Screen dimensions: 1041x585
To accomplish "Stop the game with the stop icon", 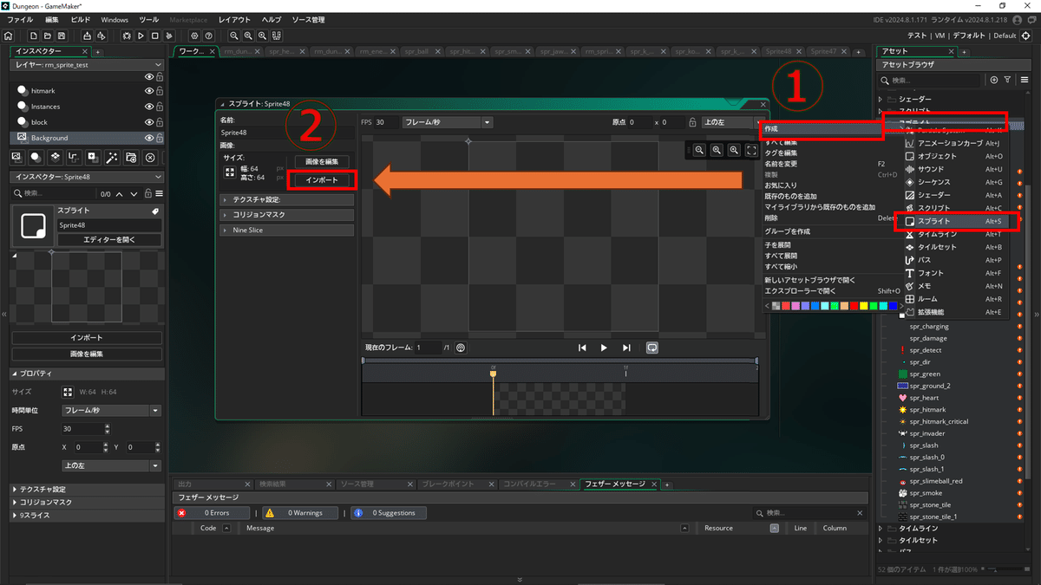I will point(154,36).
